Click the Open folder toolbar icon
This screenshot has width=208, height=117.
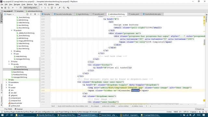tap(2, 8)
